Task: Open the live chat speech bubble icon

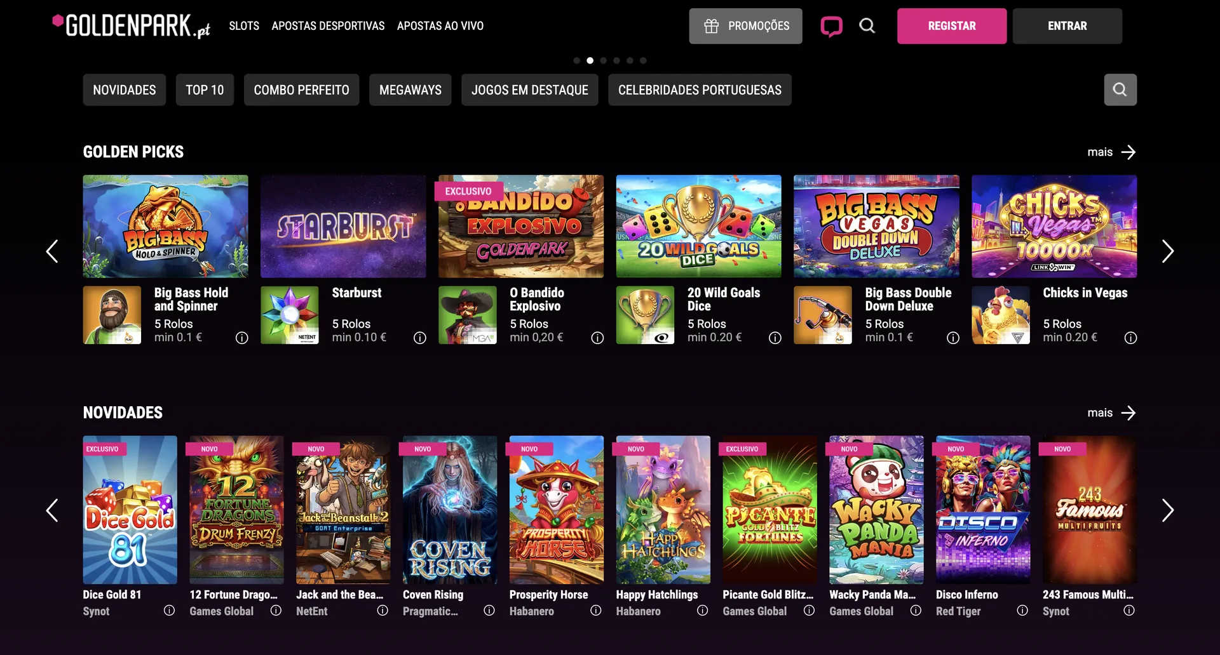Action: [x=831, y=26]
